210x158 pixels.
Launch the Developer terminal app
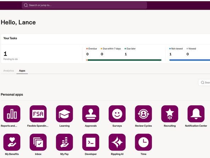coord(91,142)
